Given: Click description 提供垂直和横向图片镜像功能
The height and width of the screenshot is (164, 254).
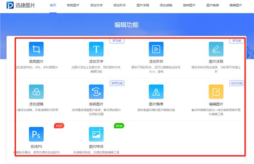Looking at the screenshot, I should tap(156, 110).
